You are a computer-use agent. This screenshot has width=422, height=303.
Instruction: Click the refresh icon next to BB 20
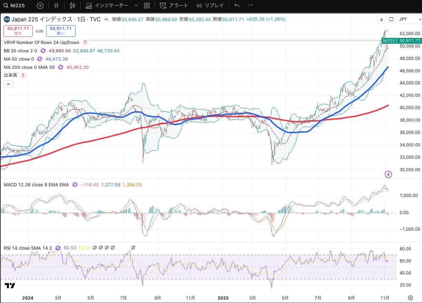pos(43,51)
